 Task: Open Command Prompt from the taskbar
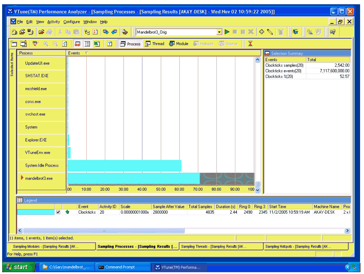pyautogui.click(x=119, y=267)
